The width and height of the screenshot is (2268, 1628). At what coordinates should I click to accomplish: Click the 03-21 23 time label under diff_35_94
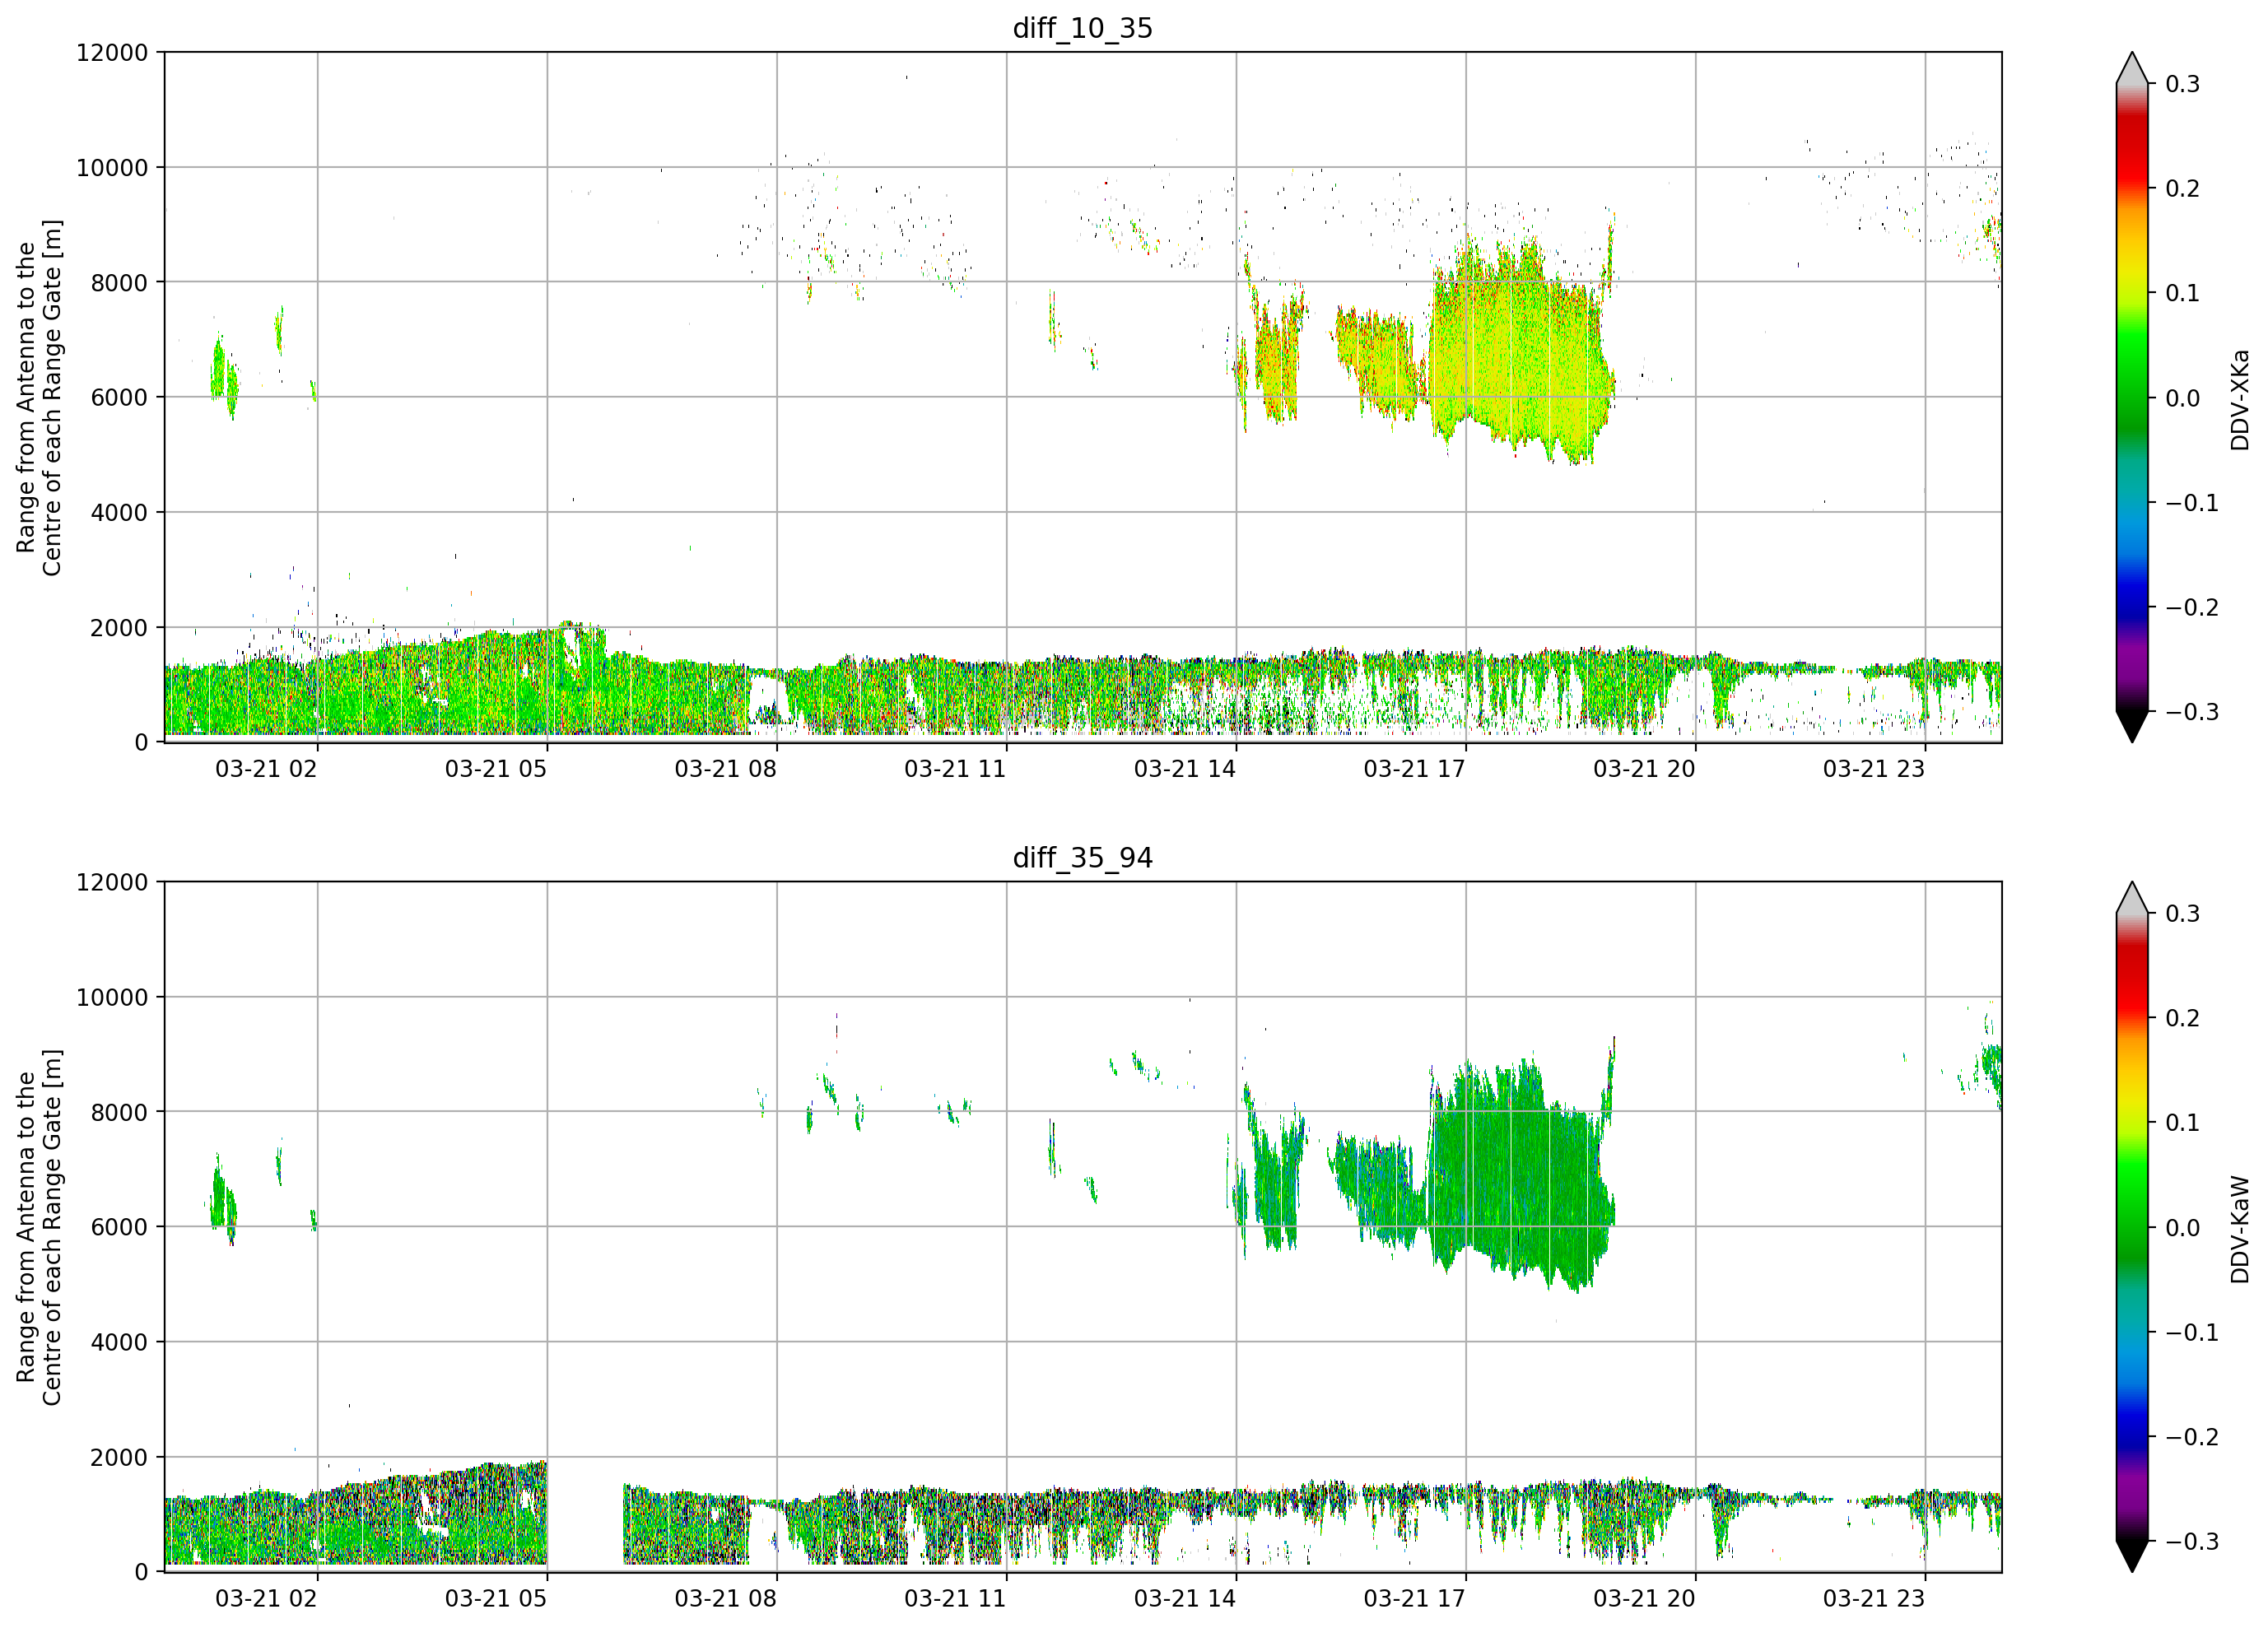pyautogui.click(x=1874, y=1598)
